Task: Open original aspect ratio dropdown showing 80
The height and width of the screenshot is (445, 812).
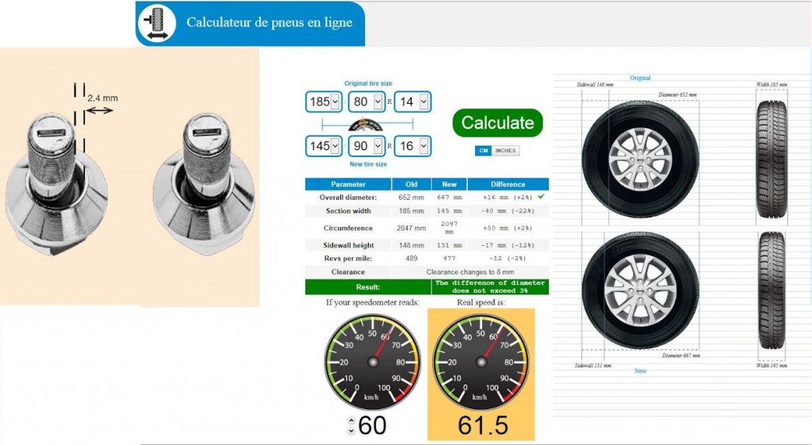Action: pos(368,102)
